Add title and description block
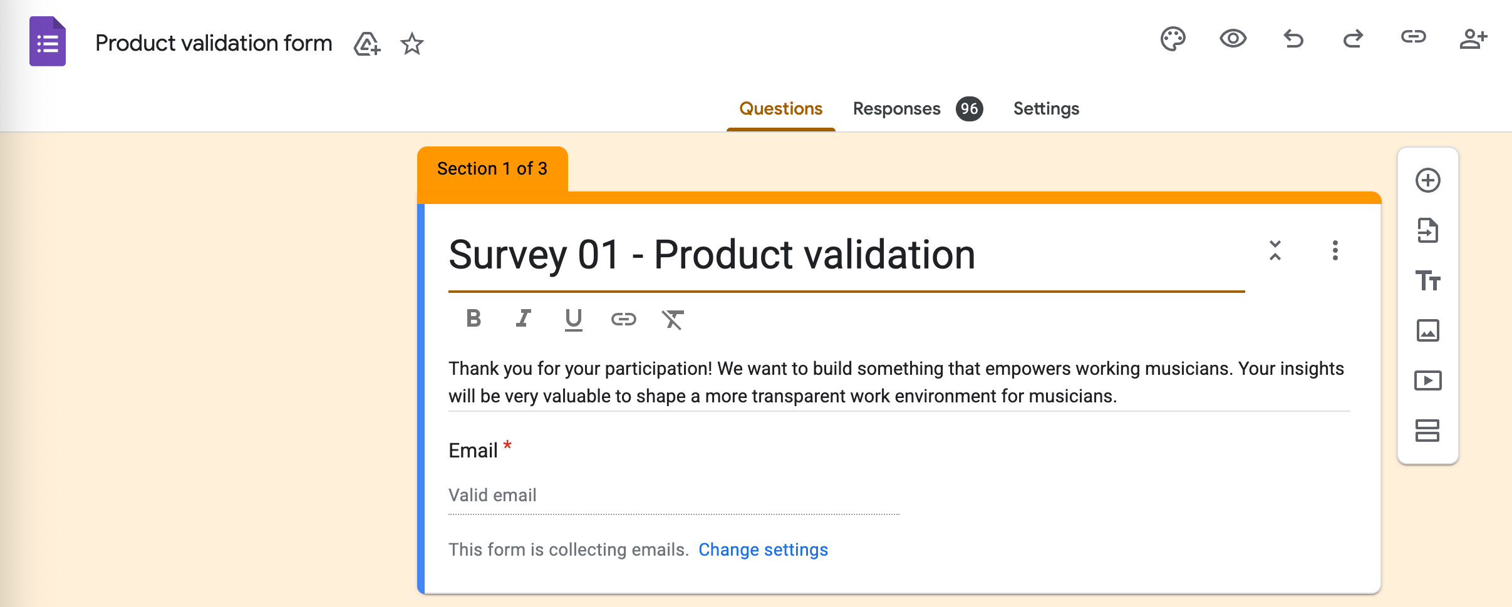The height and width of the screenshot is (607, 1512). [1427, 280]
